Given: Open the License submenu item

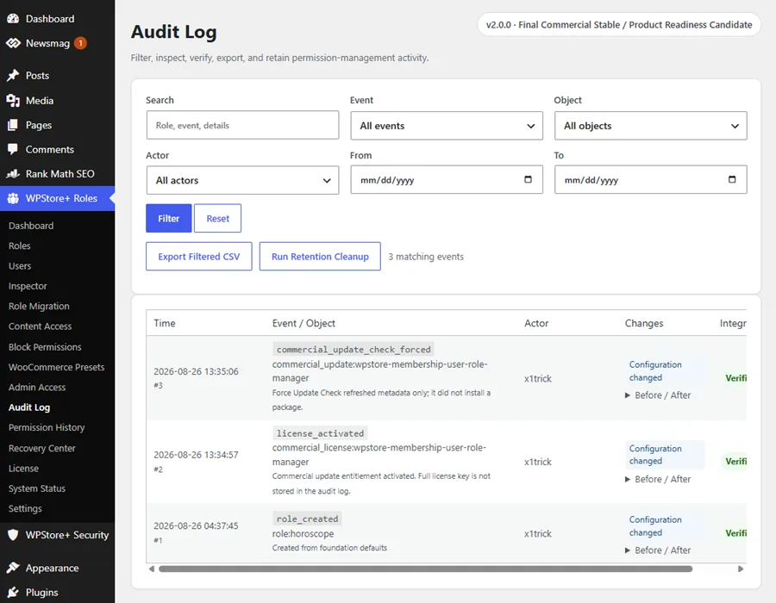Looking at the screenshot, I should click(23, 469).
